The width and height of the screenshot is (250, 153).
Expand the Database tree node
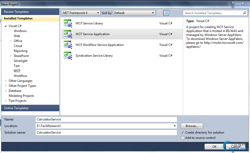[x=6, y=91]
